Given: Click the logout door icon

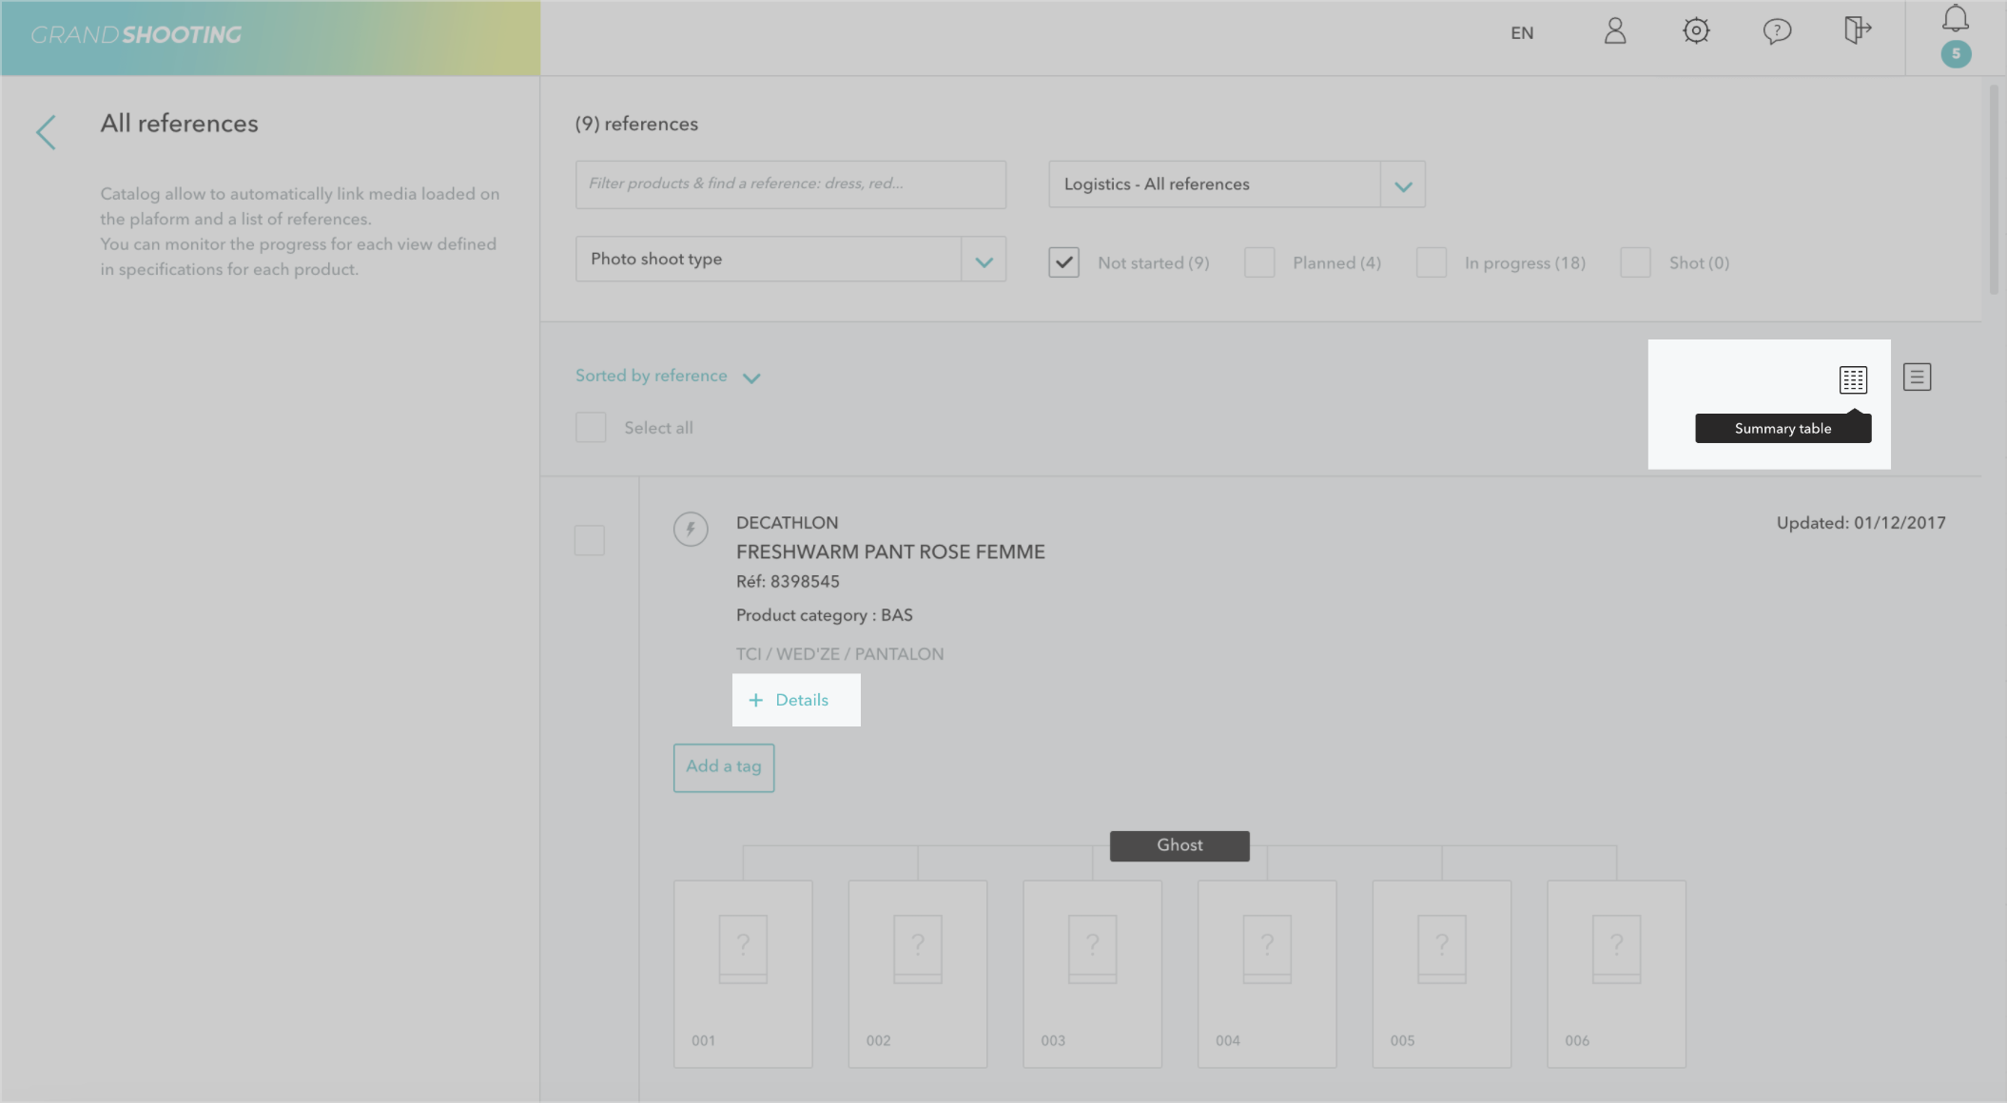Looking at the screenshot, I should 1857,30.
